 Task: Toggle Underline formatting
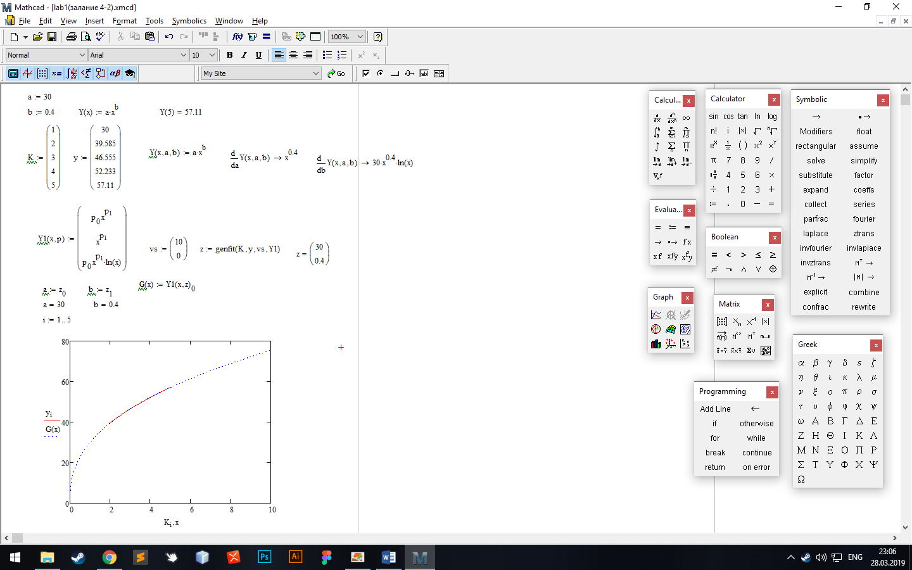click(258, 55)
